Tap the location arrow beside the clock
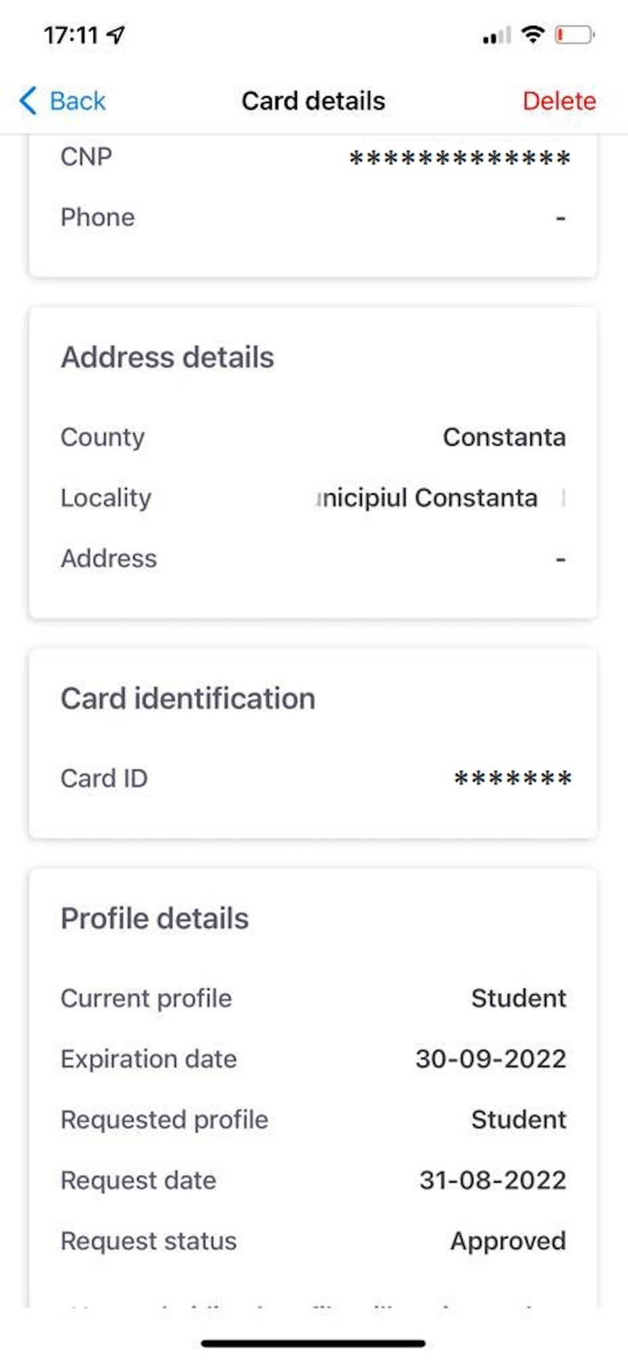This screenshot has height=1360, width=628. [117, 34]
